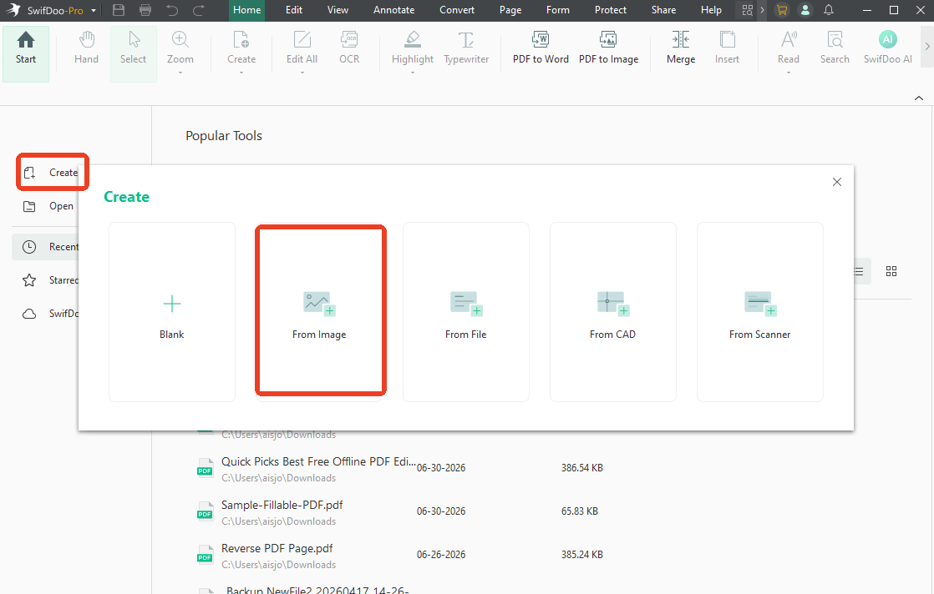Expand the Edit All dropdown arrow
The height and width of the screenshot is (594, 934).
coord(302,73)
